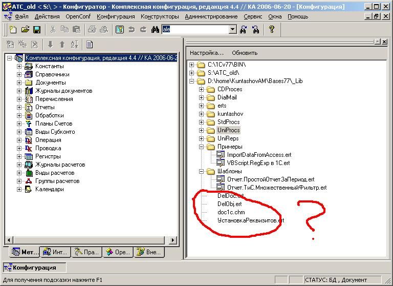The image size is (393, 286).
Task: Click the New file toolbar icon
Action: (13, 30)
